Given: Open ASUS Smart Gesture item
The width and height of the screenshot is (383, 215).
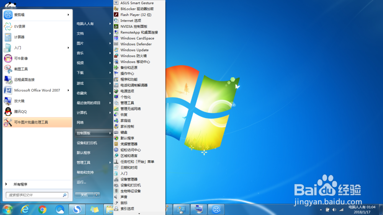Looking at the screenshot, I should pyautogui.click(x=139, y=3).
